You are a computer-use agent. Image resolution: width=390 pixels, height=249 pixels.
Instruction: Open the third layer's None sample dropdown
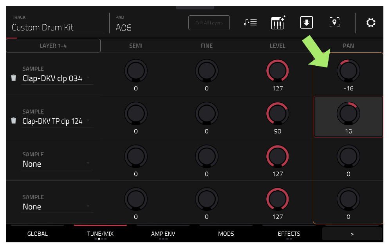point(57,164)
